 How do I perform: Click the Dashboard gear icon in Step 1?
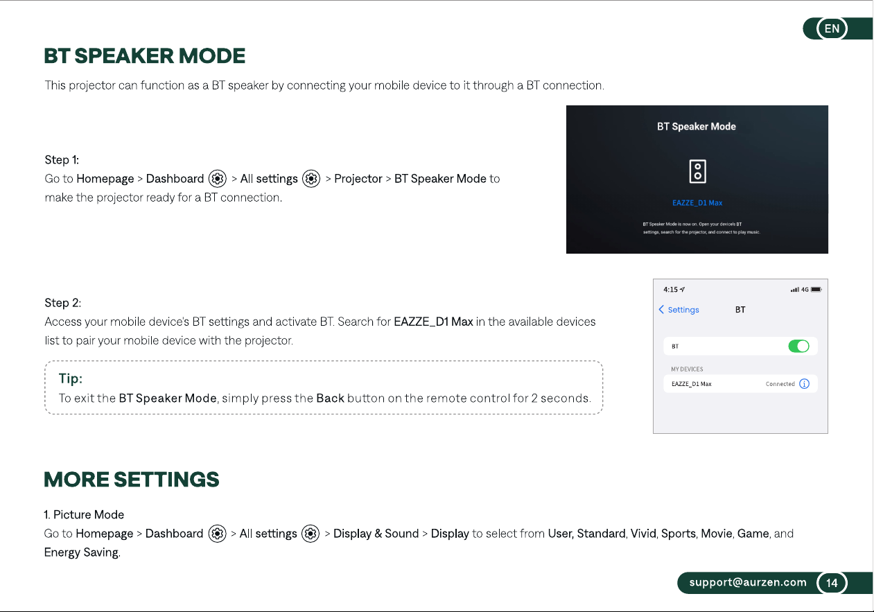218,179
